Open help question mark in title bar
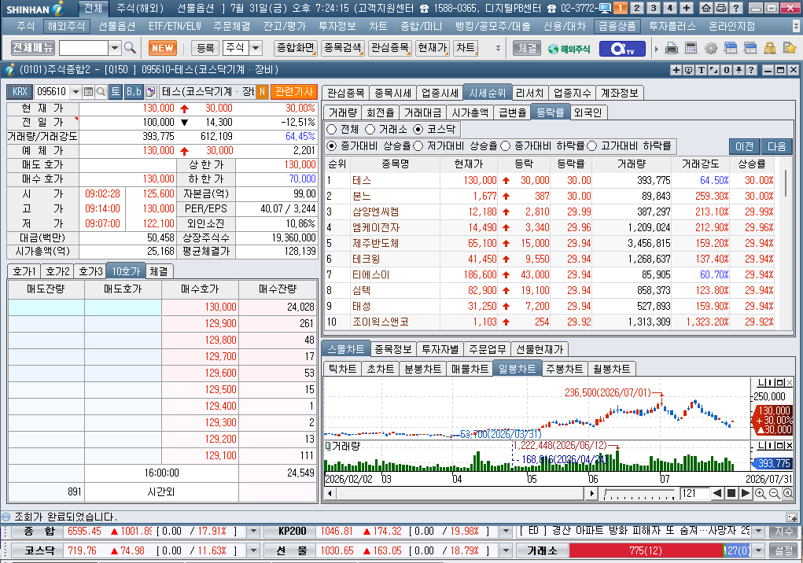Image resolution: width=803 pixels, height=563 pixels. point(736,8)
